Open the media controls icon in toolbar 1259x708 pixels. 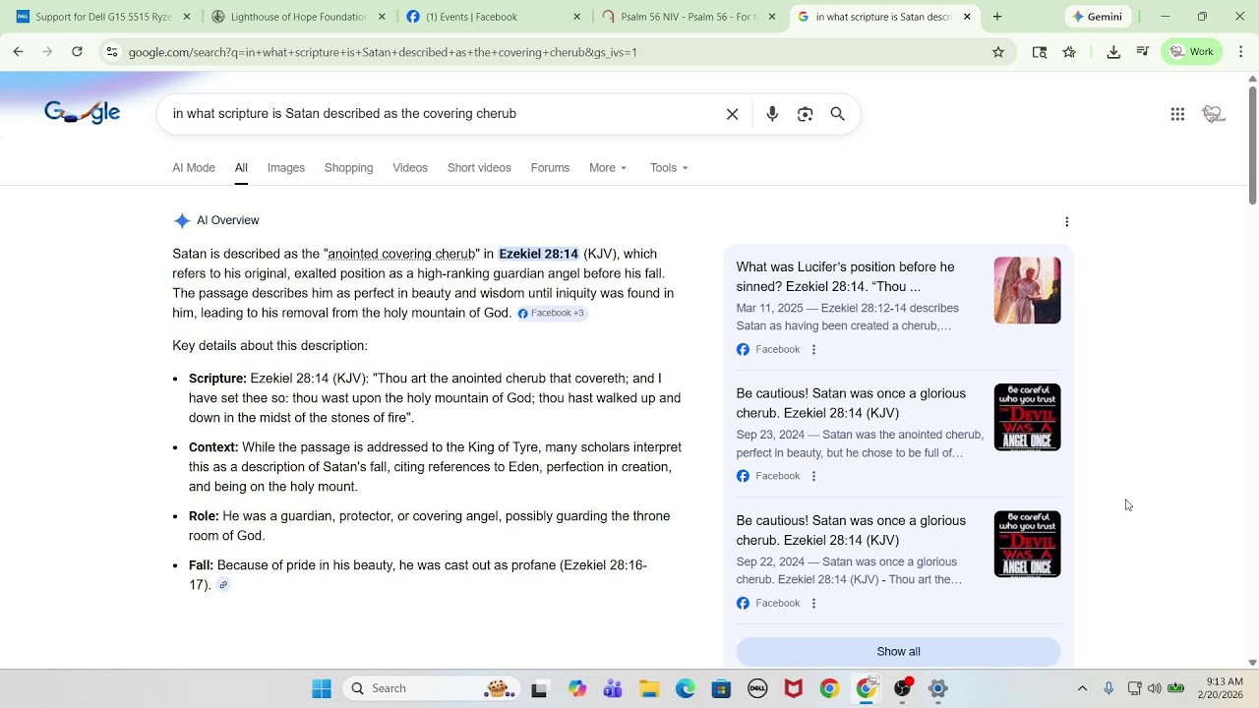[1143, 52]
